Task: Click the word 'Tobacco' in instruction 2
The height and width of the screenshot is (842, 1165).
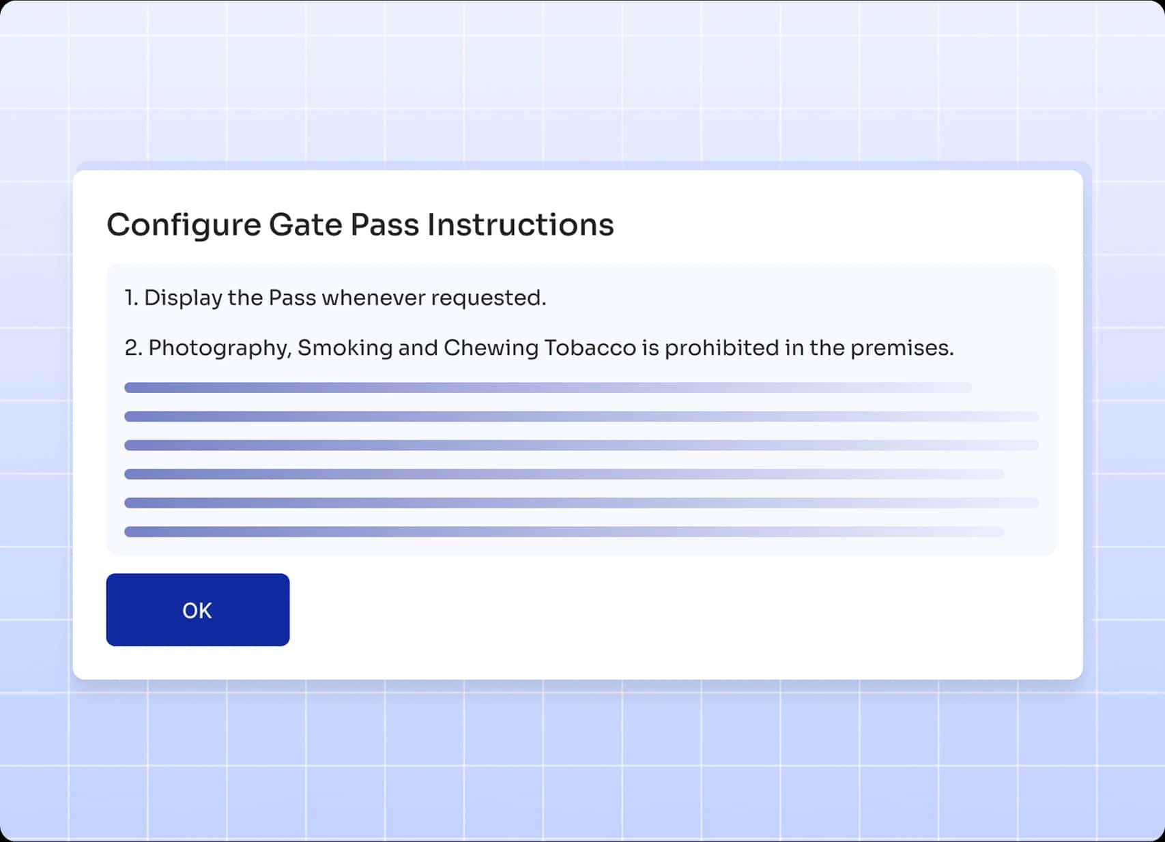Action: coord(590,348)
